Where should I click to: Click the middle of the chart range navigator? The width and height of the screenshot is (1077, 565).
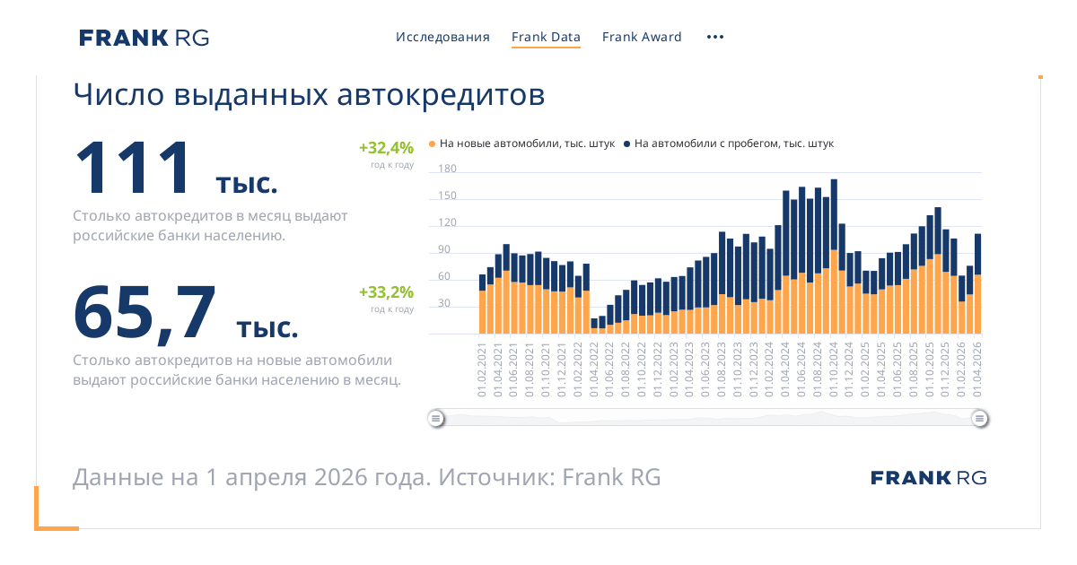click(x=707, y=418)
